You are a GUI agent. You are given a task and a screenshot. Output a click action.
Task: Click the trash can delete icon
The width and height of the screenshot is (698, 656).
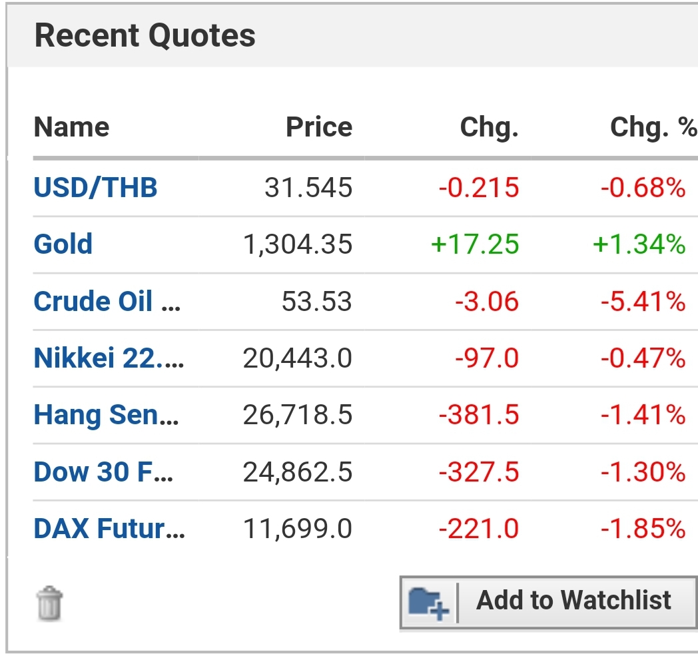[x=49, y=603]
